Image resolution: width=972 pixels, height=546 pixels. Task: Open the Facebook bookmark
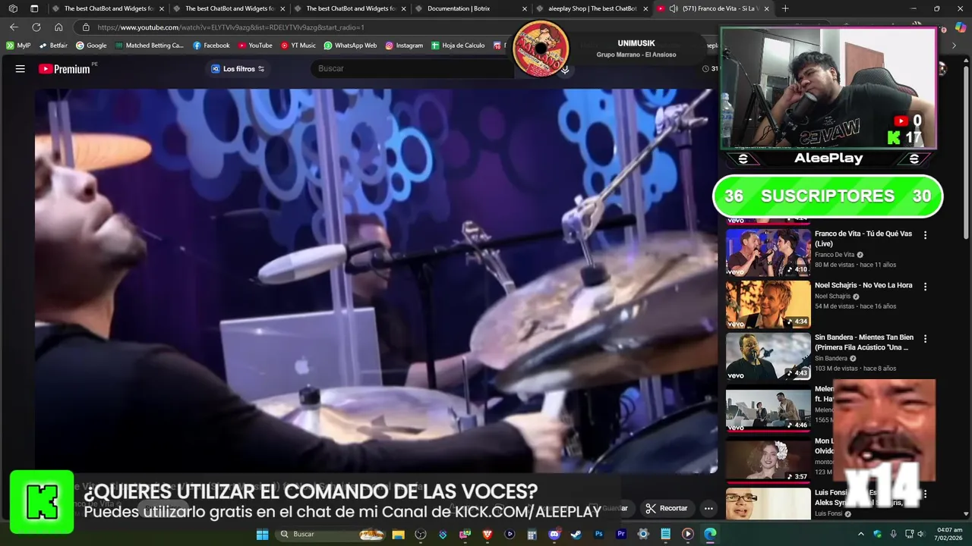(211, 45)
